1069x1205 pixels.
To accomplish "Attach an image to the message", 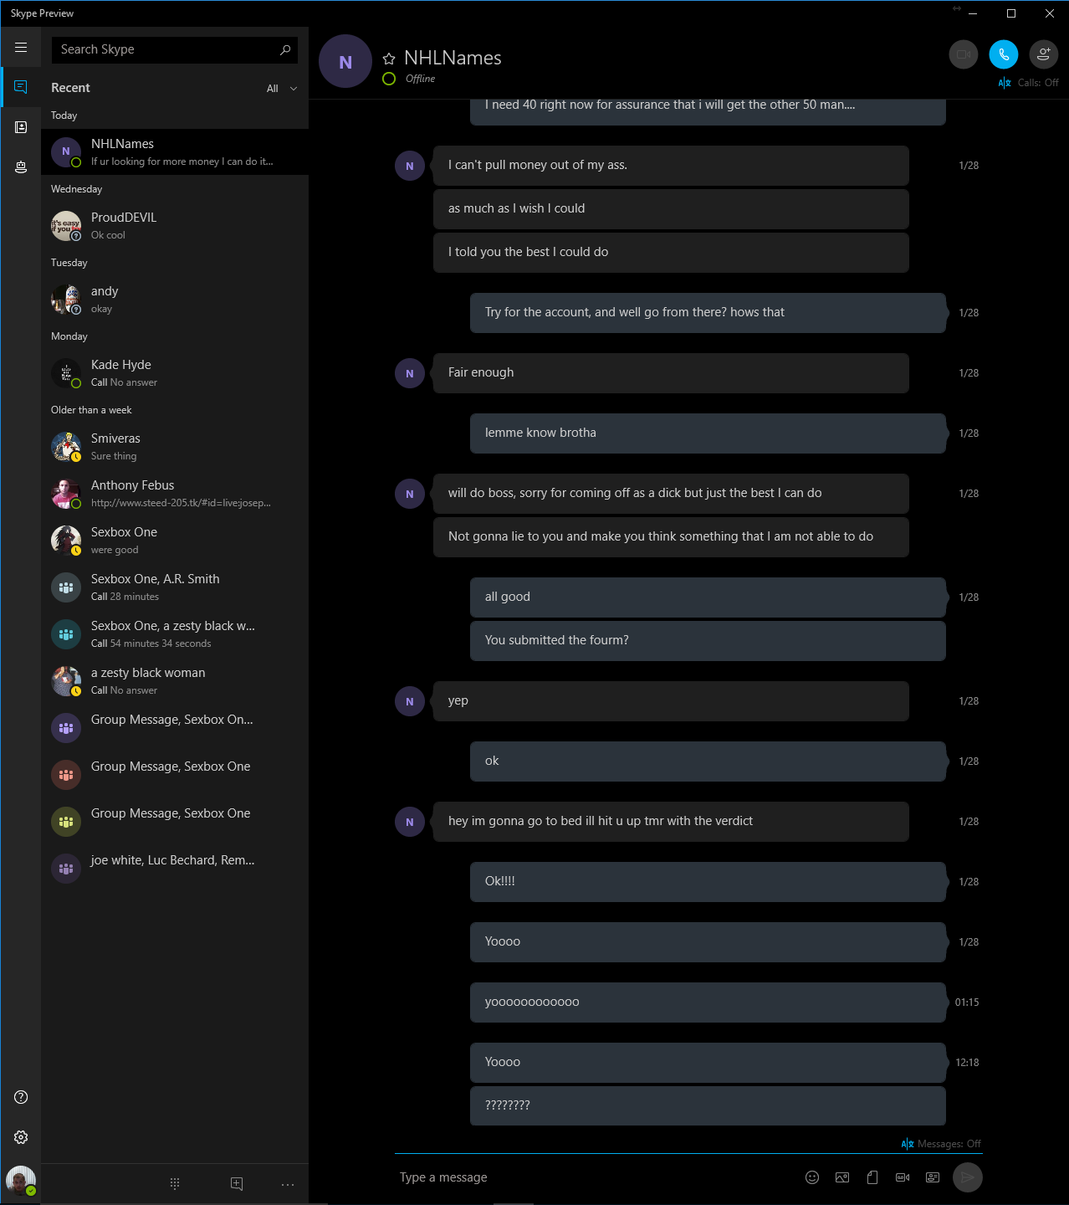I will point(842,1177).
